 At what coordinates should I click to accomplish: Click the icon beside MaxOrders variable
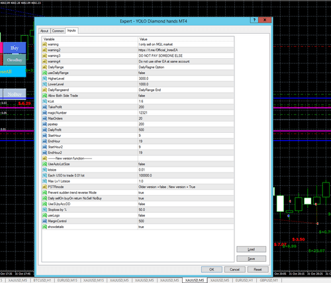45,118
